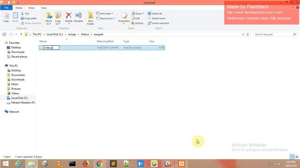Image resolution: width=300 pixels, height=168 pixels.
Task: Switch to the Home ribbon tab
Action: pyautogui.click(x=19, y=8)
